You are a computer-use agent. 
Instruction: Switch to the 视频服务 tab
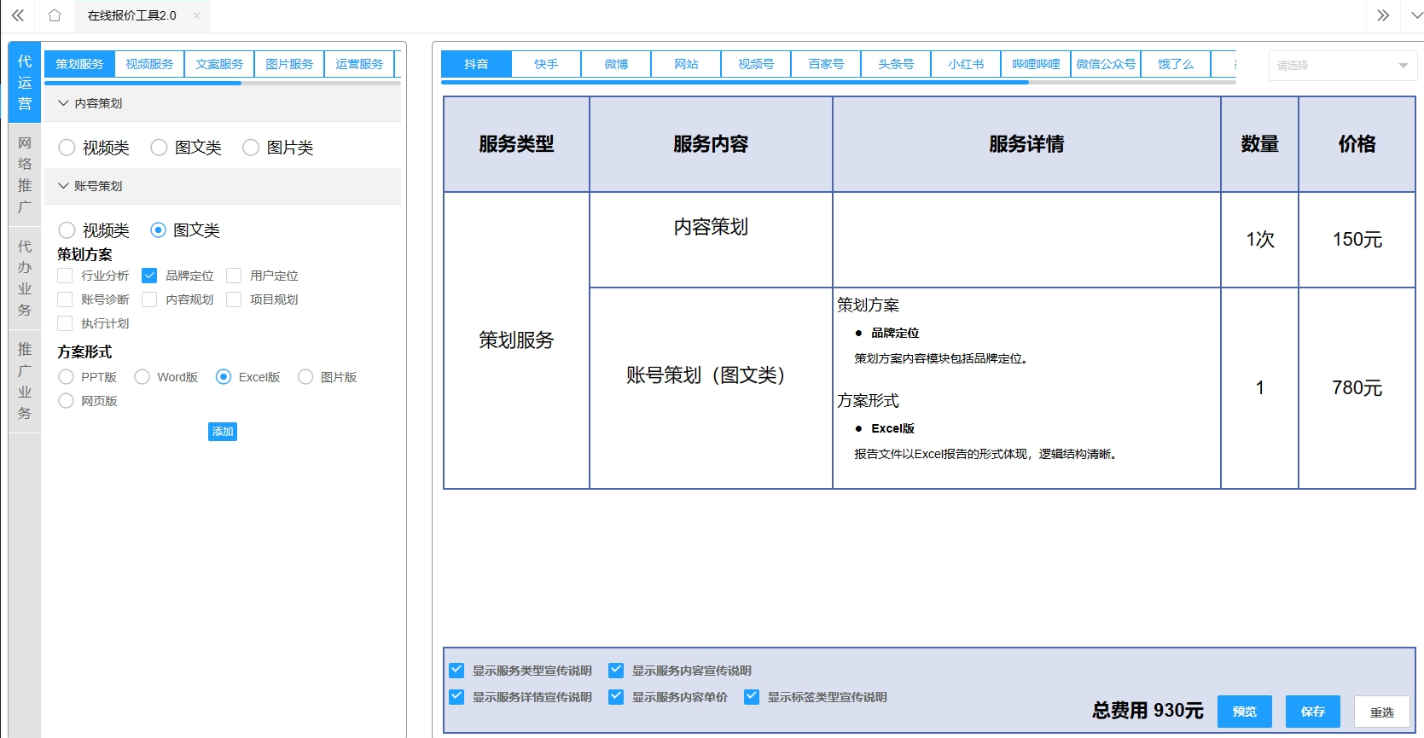pos(149,64)
